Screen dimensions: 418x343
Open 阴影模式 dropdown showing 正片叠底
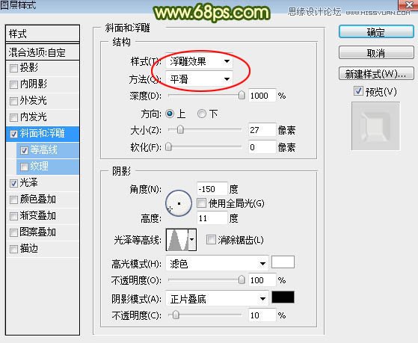pos(217,299)
